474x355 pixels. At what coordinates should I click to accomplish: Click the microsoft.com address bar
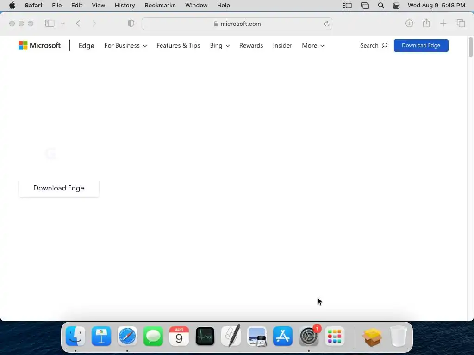coord(237,24)
